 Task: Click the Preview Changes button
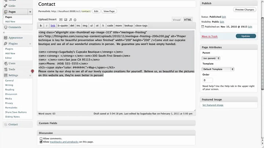pyautogui.click(x=245, y=10)
